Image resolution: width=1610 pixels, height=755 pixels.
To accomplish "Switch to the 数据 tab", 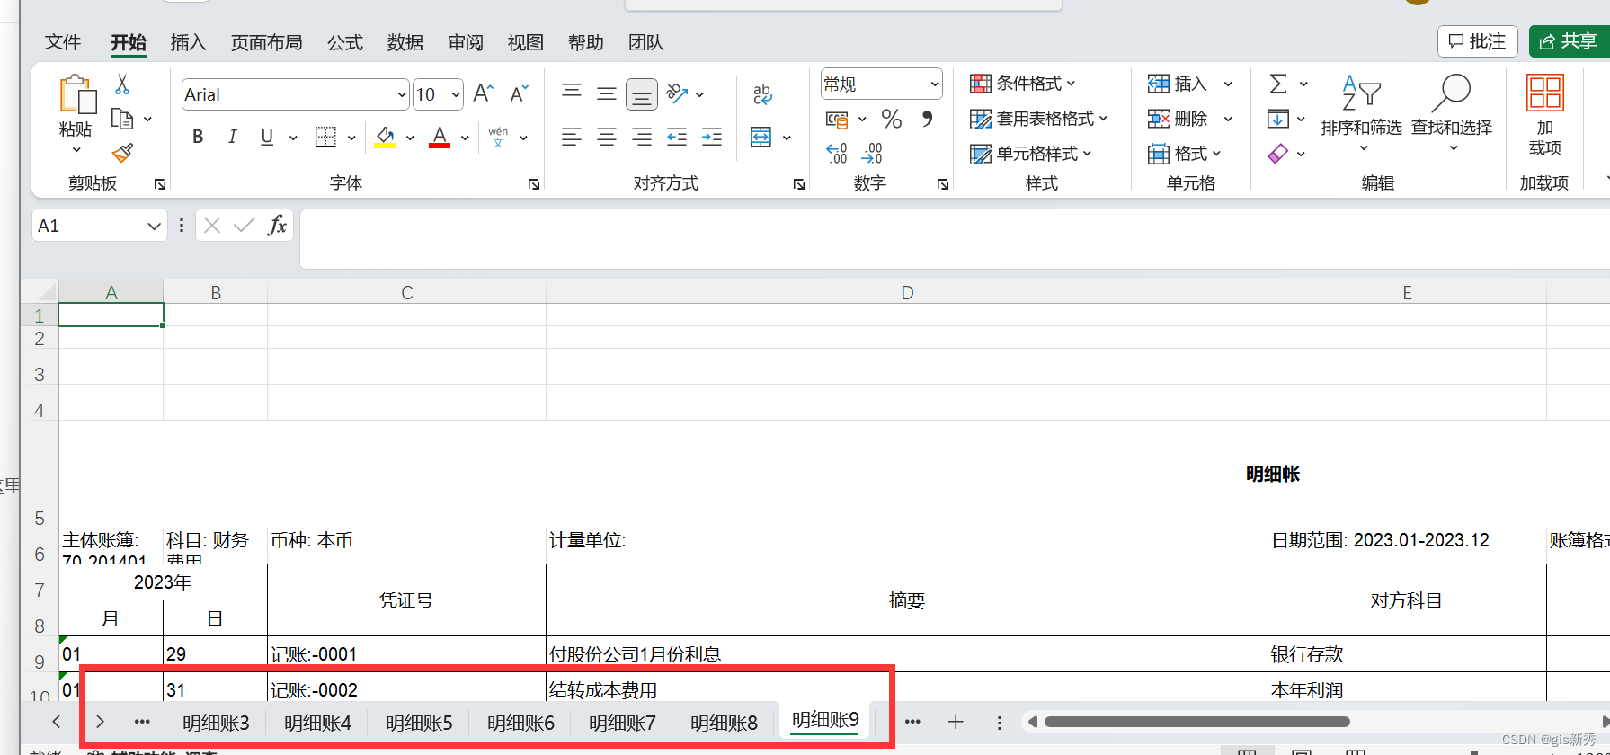I will click(405, 42).
